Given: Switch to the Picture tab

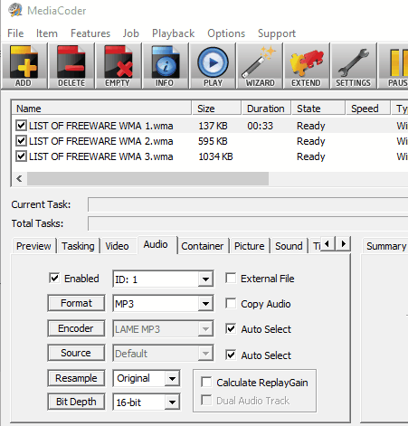Looking at the screenshot, I should point(250,246).
